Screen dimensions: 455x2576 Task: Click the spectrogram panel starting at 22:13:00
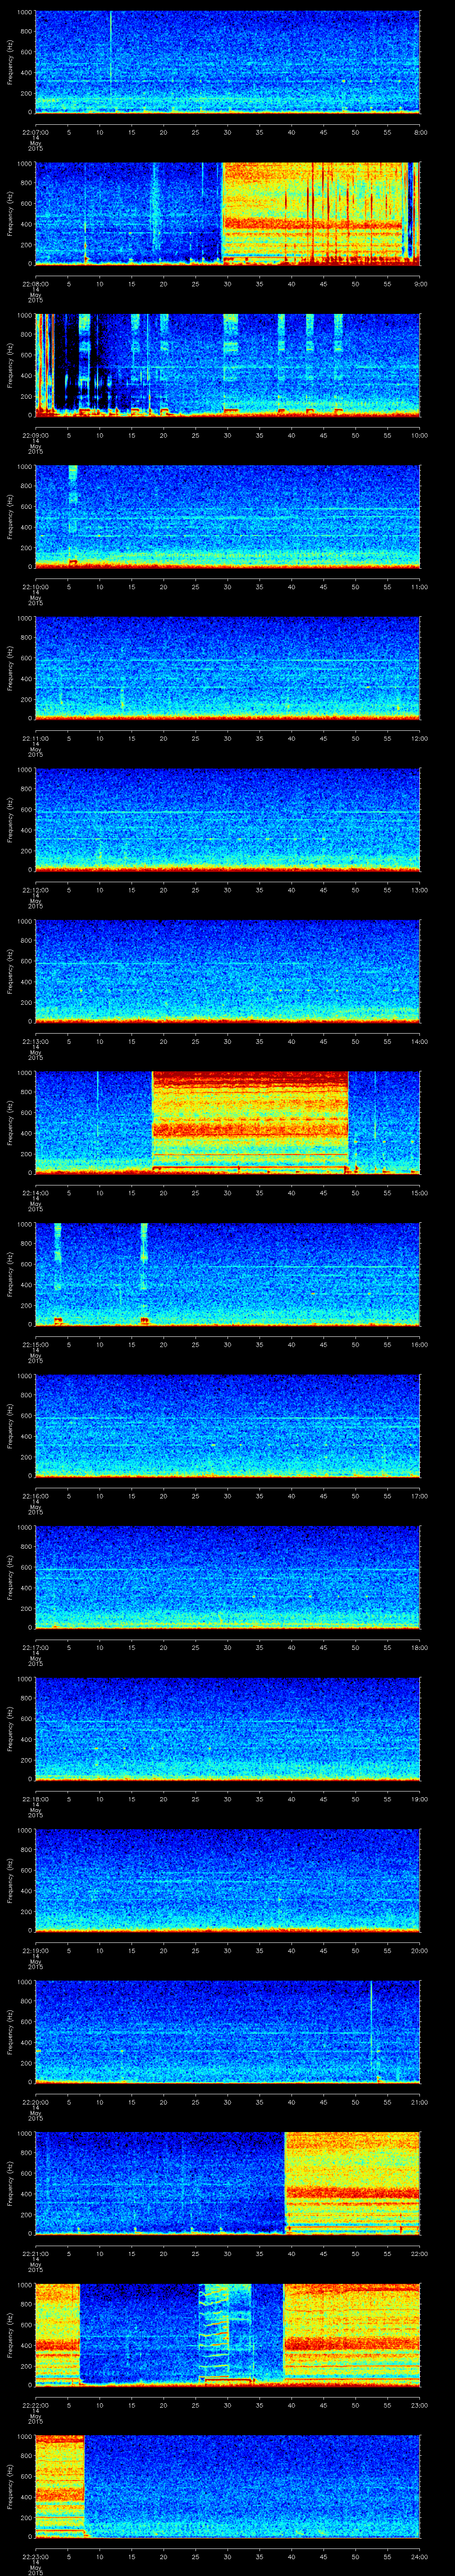coord(227,971)
